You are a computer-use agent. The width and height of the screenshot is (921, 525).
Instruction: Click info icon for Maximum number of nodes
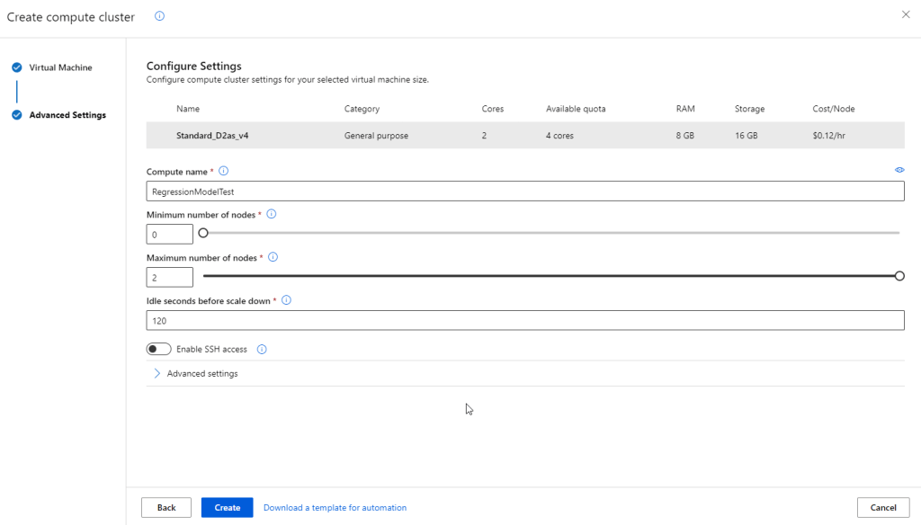tap(273, 257)
